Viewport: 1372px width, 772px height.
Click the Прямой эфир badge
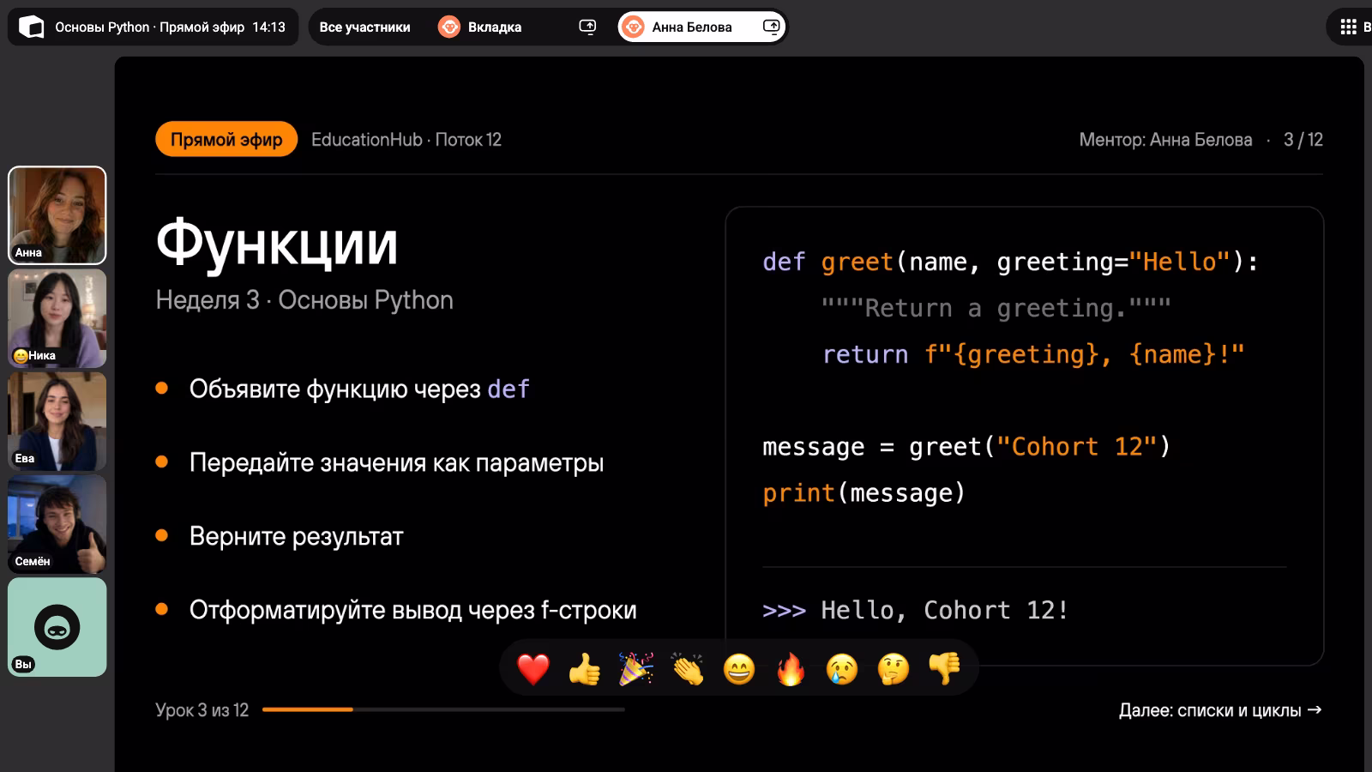click(x=226, y=139)
